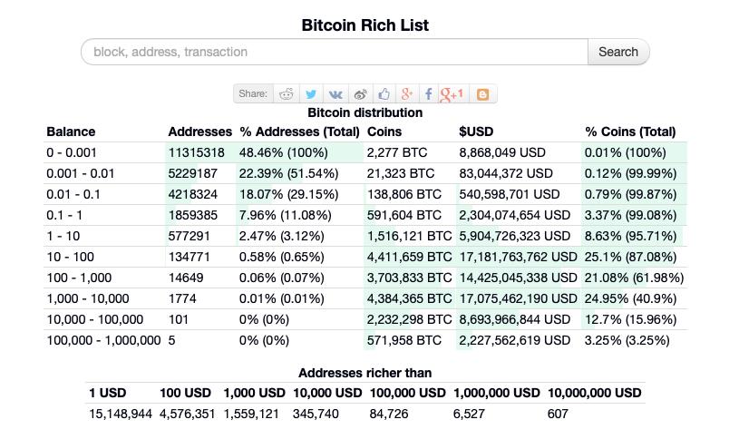Click the 607 value under 10,000,000 USD
Screen dimensions: 729x439
click(x=558, y=414)
